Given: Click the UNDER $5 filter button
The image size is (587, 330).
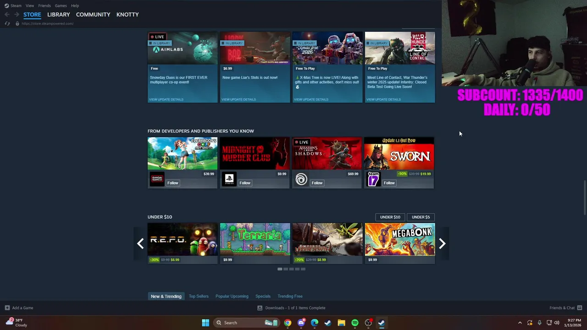Looking at the screenshot, I should 421,217.
